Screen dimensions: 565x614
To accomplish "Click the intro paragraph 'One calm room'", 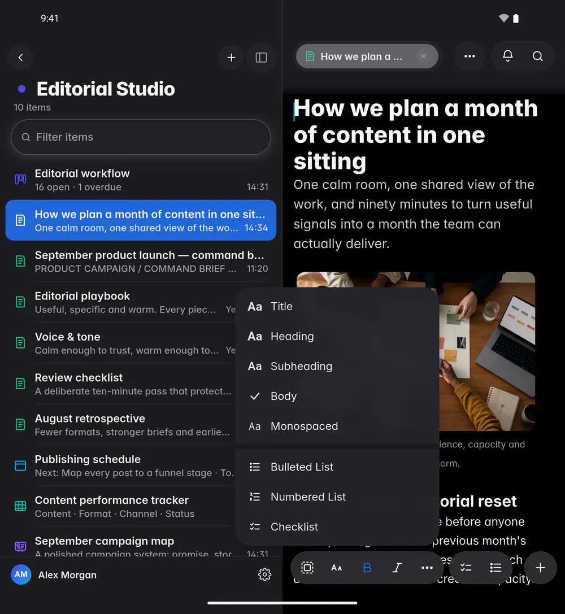I will (x=414, y=214).
